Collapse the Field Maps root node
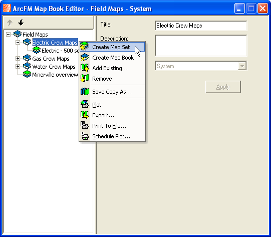 tap(8, 34)
